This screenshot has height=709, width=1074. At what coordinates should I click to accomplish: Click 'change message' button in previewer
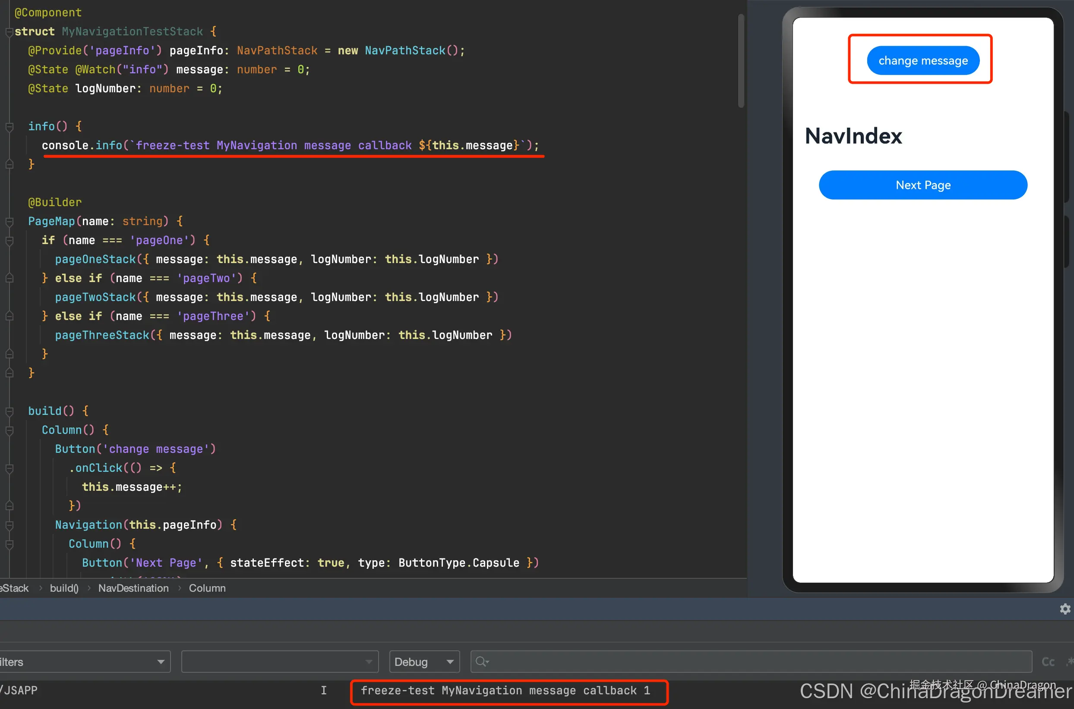923,60
